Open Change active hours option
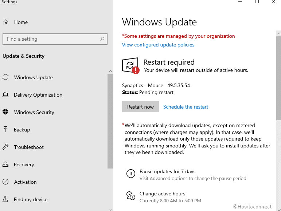This screenshot has width=281, height=211. pos(162,194)
